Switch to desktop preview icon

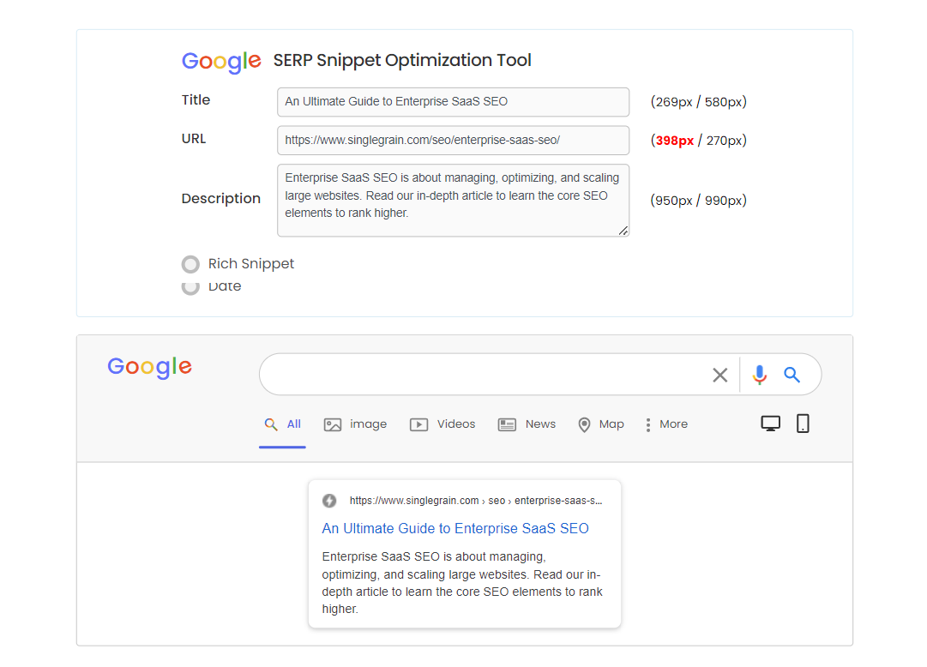(771, 424)
